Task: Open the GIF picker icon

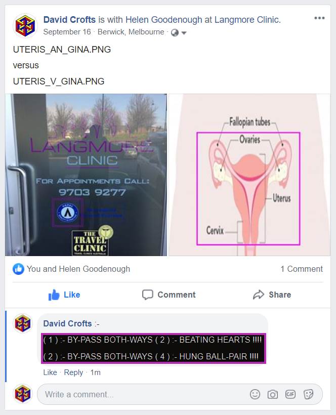Action: [x=290, y=394]
